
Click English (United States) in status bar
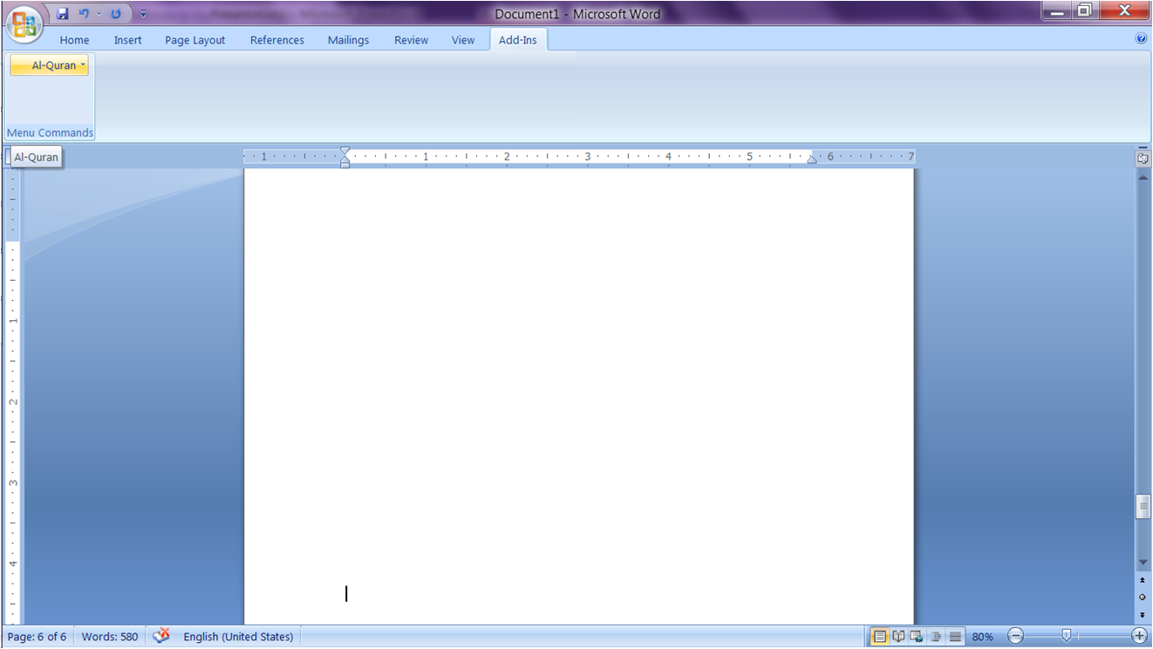point(237,636)
